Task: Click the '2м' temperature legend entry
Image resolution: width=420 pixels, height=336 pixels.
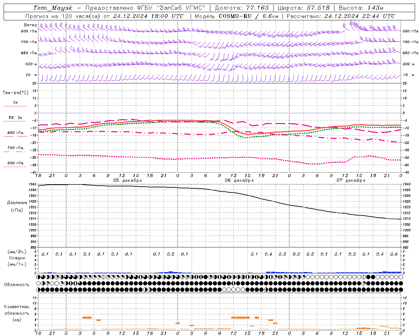Action: [15, 103]
